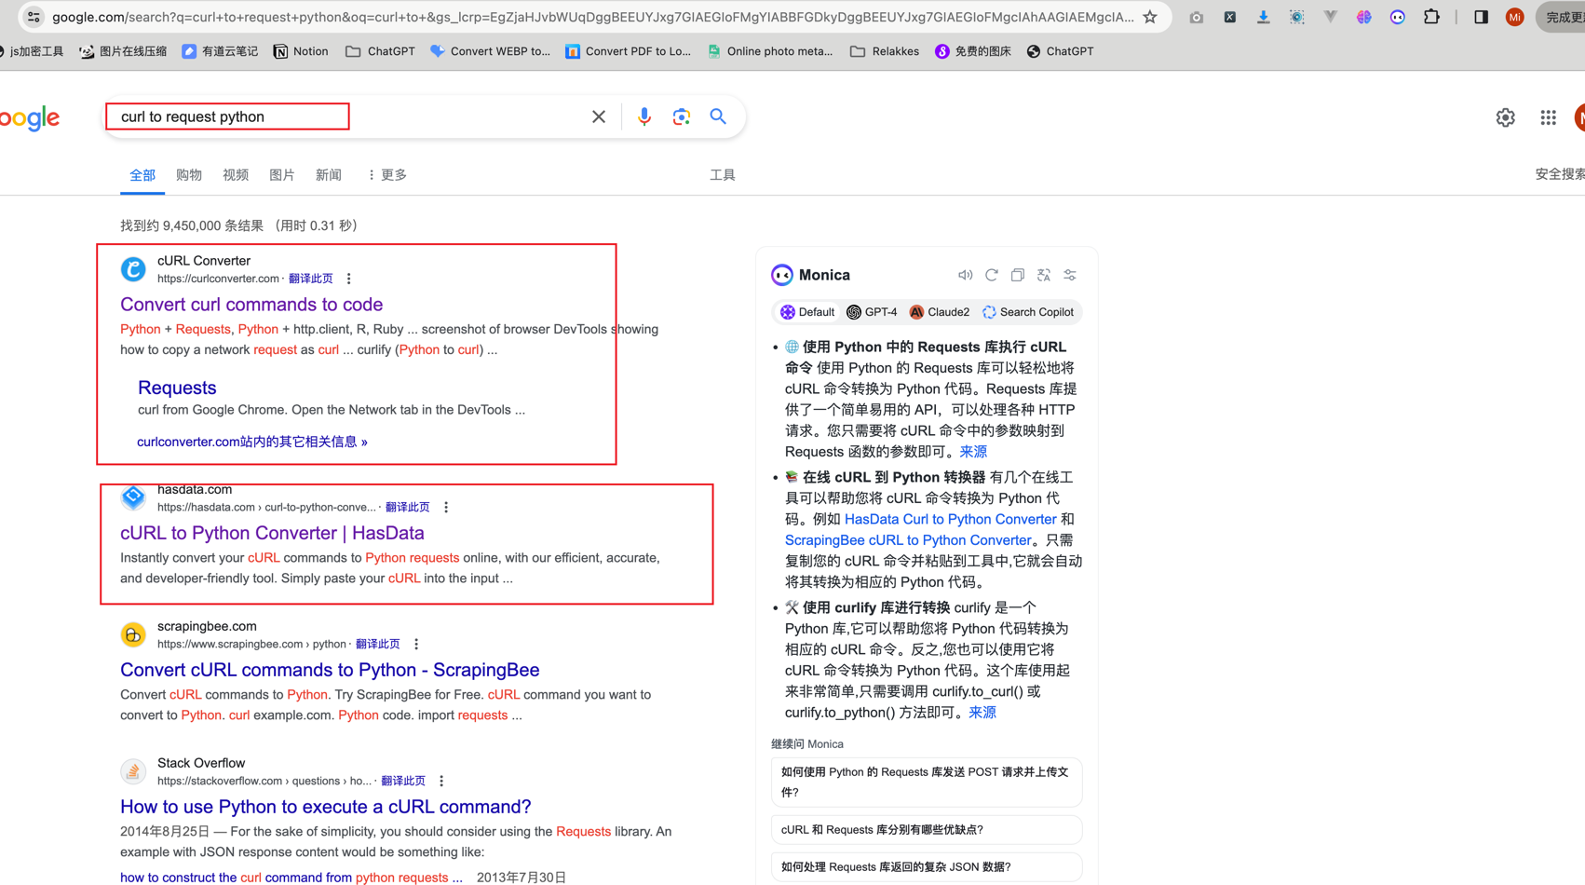This screenshot has height=885, width=1585.
Task: Open Google settings gear icon
Action: pyautogui.click(x=1506, y=117)
